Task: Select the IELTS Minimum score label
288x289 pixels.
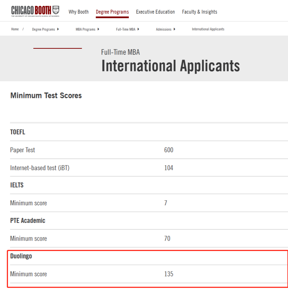Action: [29, 203]
